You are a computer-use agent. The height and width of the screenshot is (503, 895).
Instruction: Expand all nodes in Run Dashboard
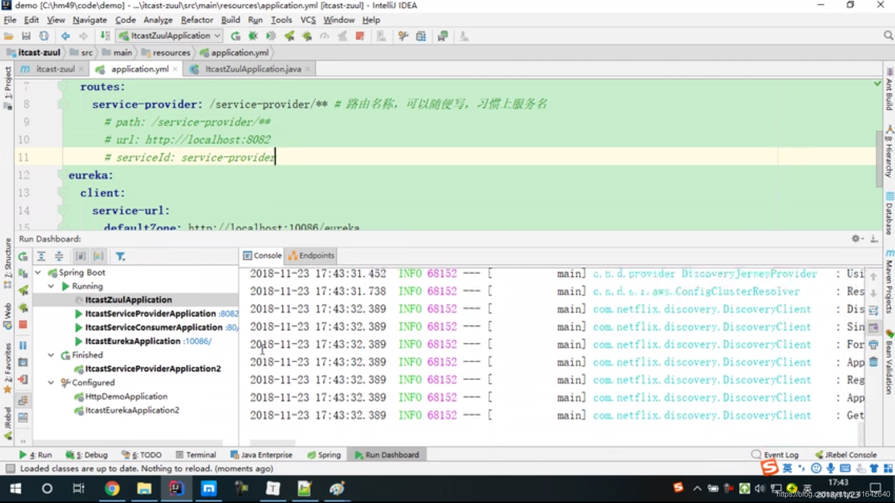click(41, 256)
